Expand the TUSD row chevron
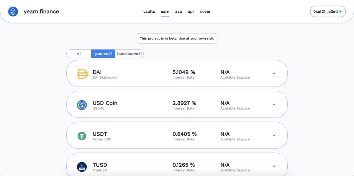The height and width of the screenshot is (176, 354). 274,166
